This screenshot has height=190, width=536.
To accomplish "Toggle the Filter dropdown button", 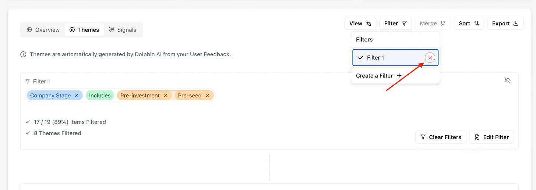I will pyautogui.click(x=395, y=24).
